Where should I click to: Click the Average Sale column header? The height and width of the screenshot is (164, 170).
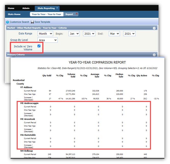pyautogui.click(x=95, y=75)
